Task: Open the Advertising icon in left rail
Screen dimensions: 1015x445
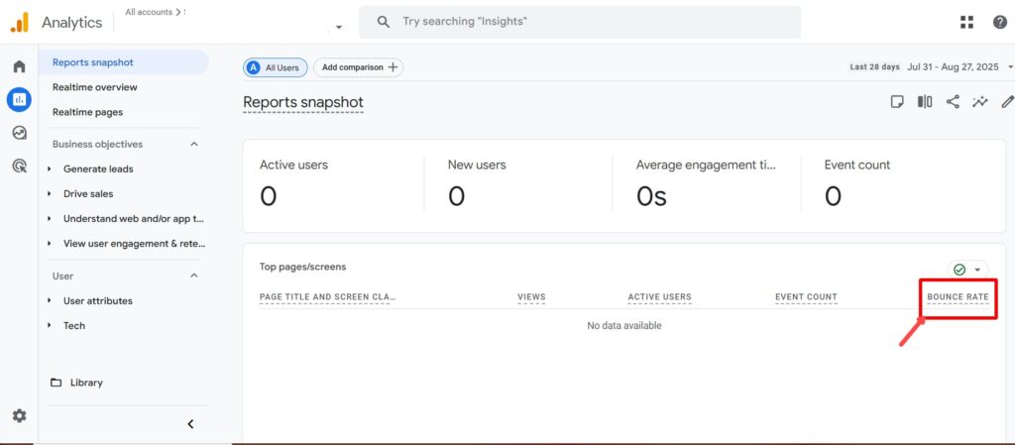Action: (19, 167)
